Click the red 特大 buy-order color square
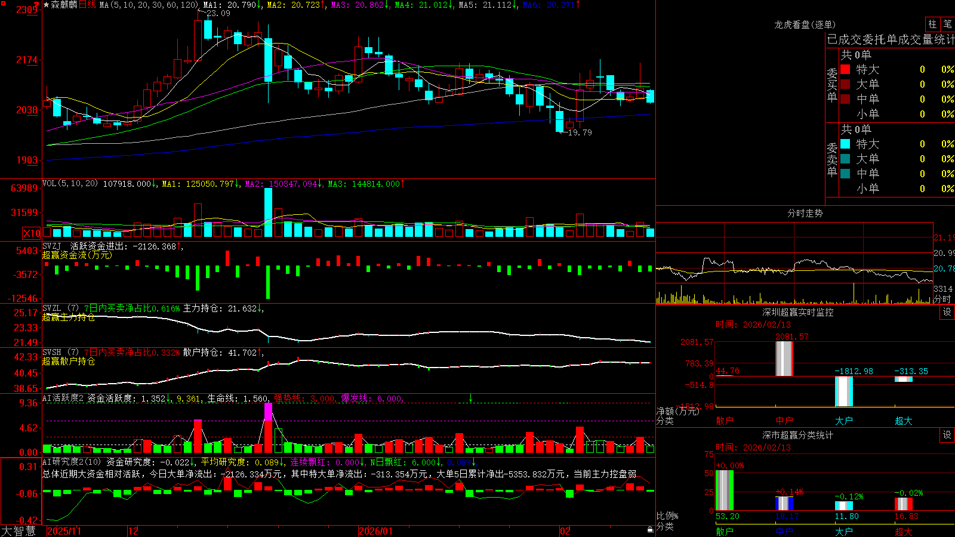The height and width of the screenshot is (537, 955). coord(845,69)
